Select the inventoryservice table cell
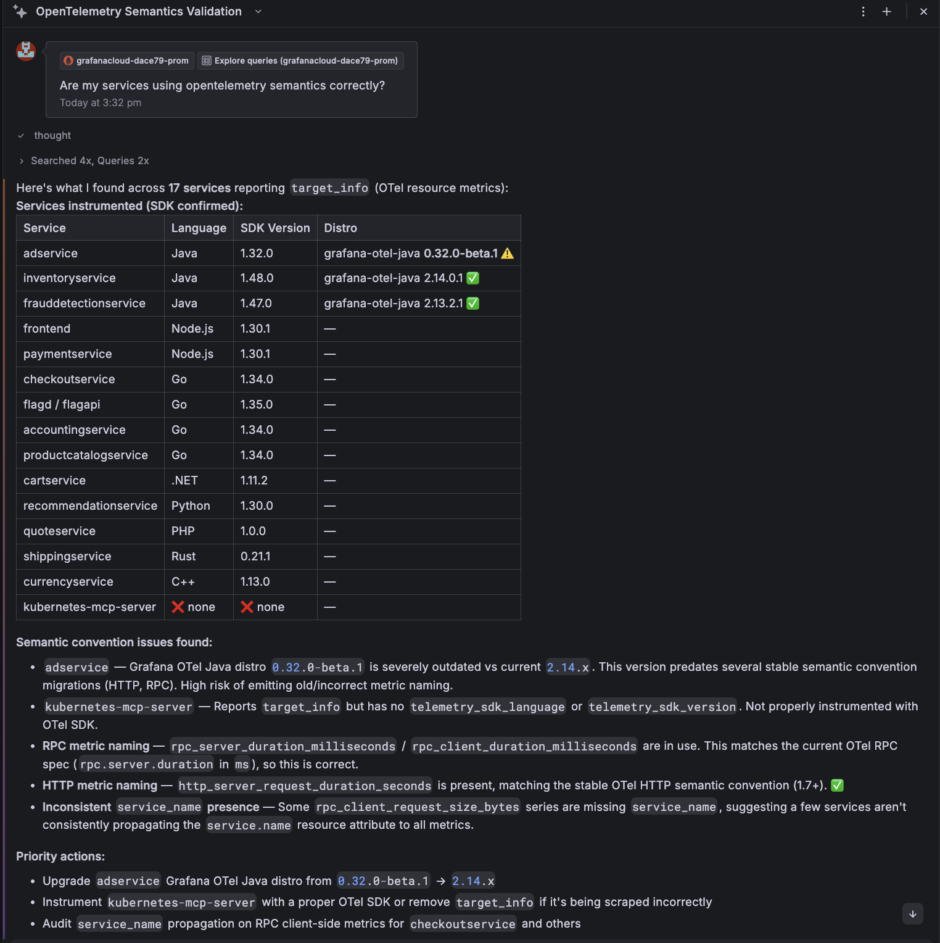The image size is (940, 943). coord(90,278)
